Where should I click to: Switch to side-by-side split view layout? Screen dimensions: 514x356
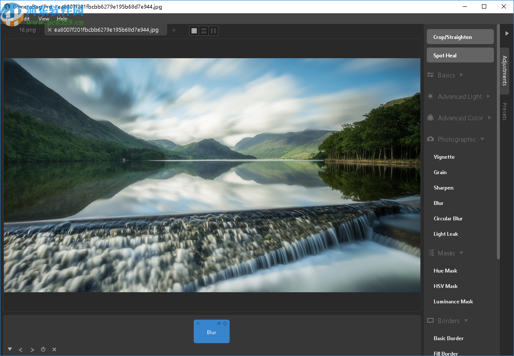pyautogui.click(x=213, y=31)
